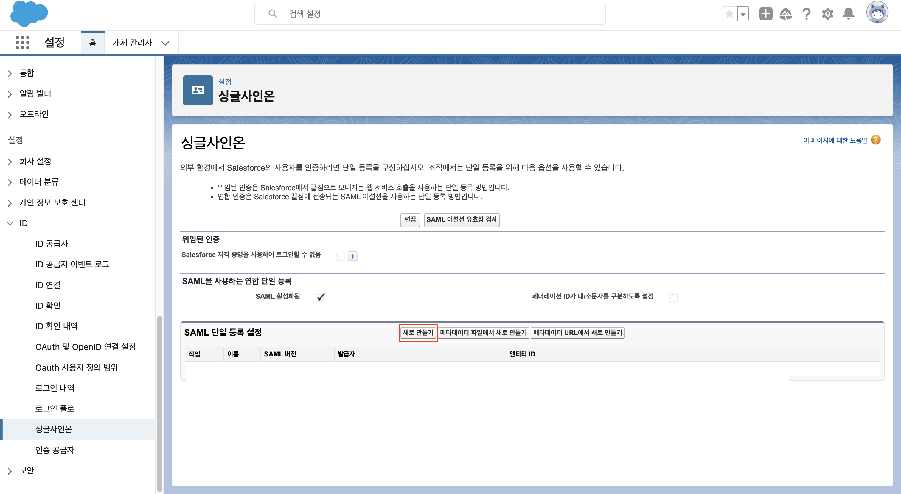Open ID 공급자 in the sidebar
Viewport: 901px width, 494px height.
pos(52,244)
